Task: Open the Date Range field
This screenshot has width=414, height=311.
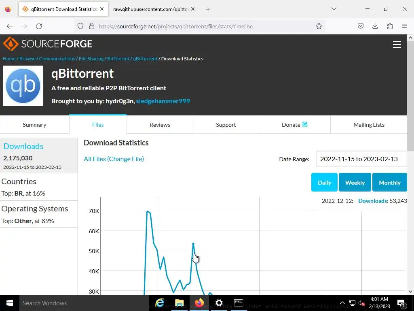Action: point(361,159)
